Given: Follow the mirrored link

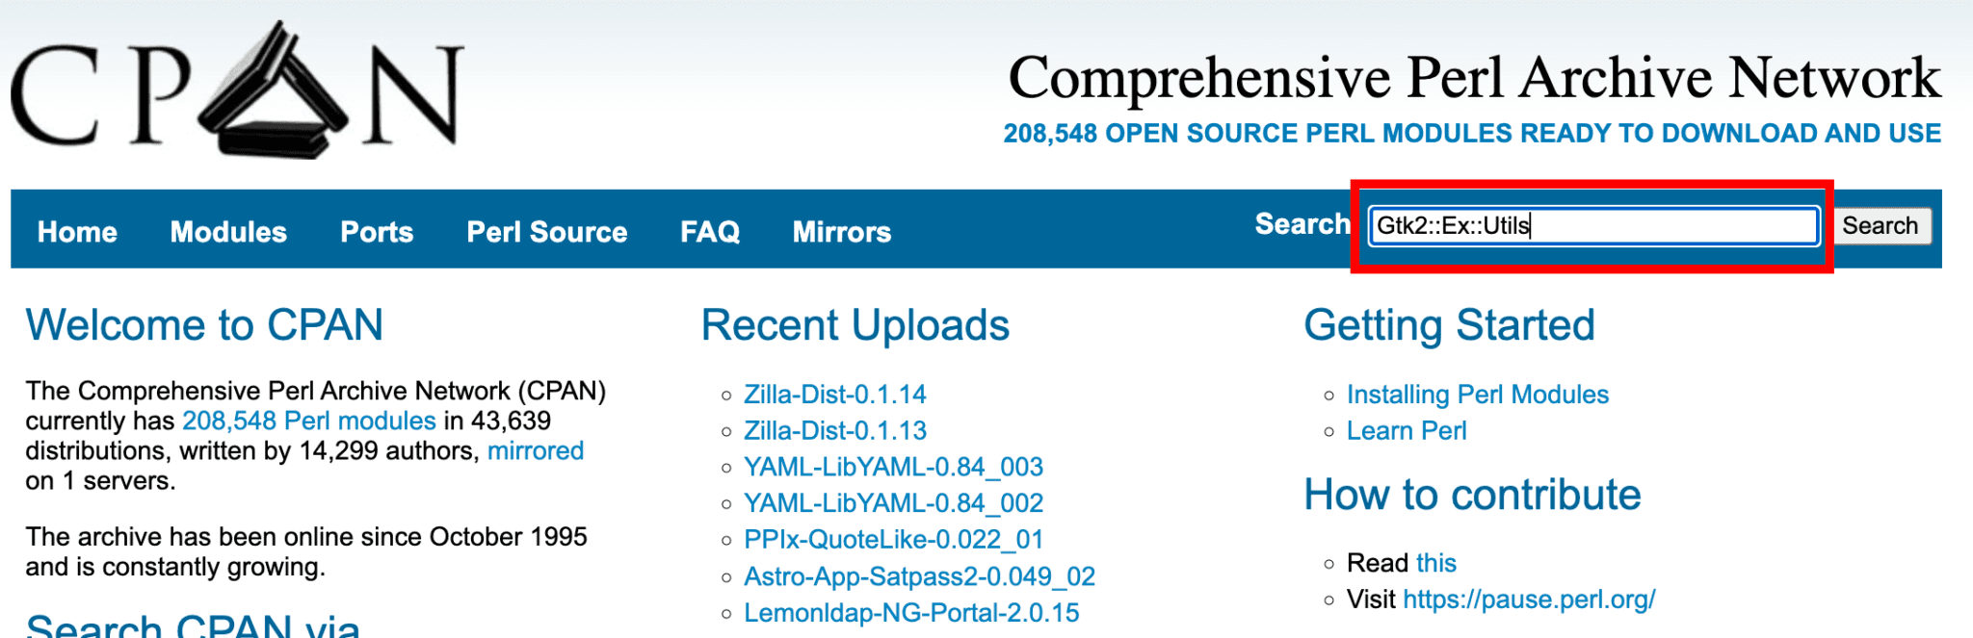Looking at the screenshot, I should coord(535,450).
